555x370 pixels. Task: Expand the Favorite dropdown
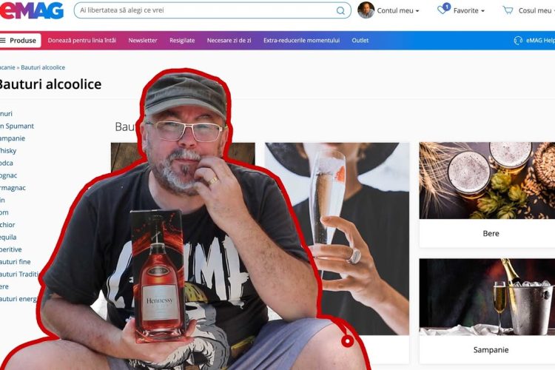click(469, 10)
